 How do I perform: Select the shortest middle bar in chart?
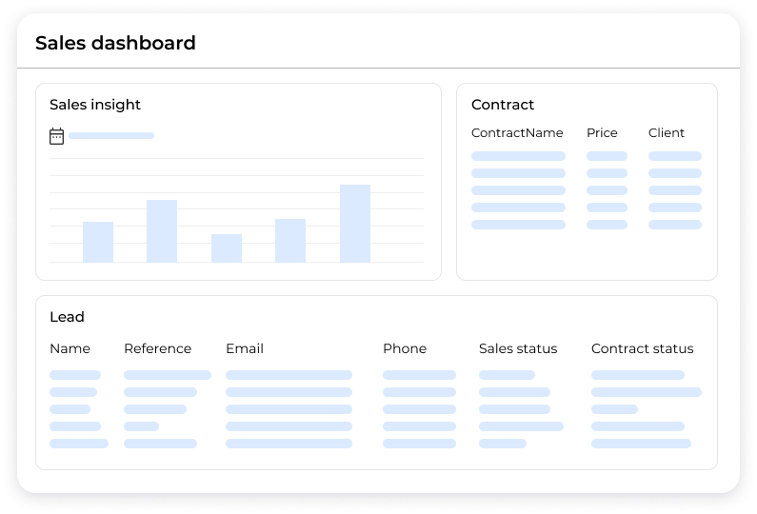pos(227,248)
